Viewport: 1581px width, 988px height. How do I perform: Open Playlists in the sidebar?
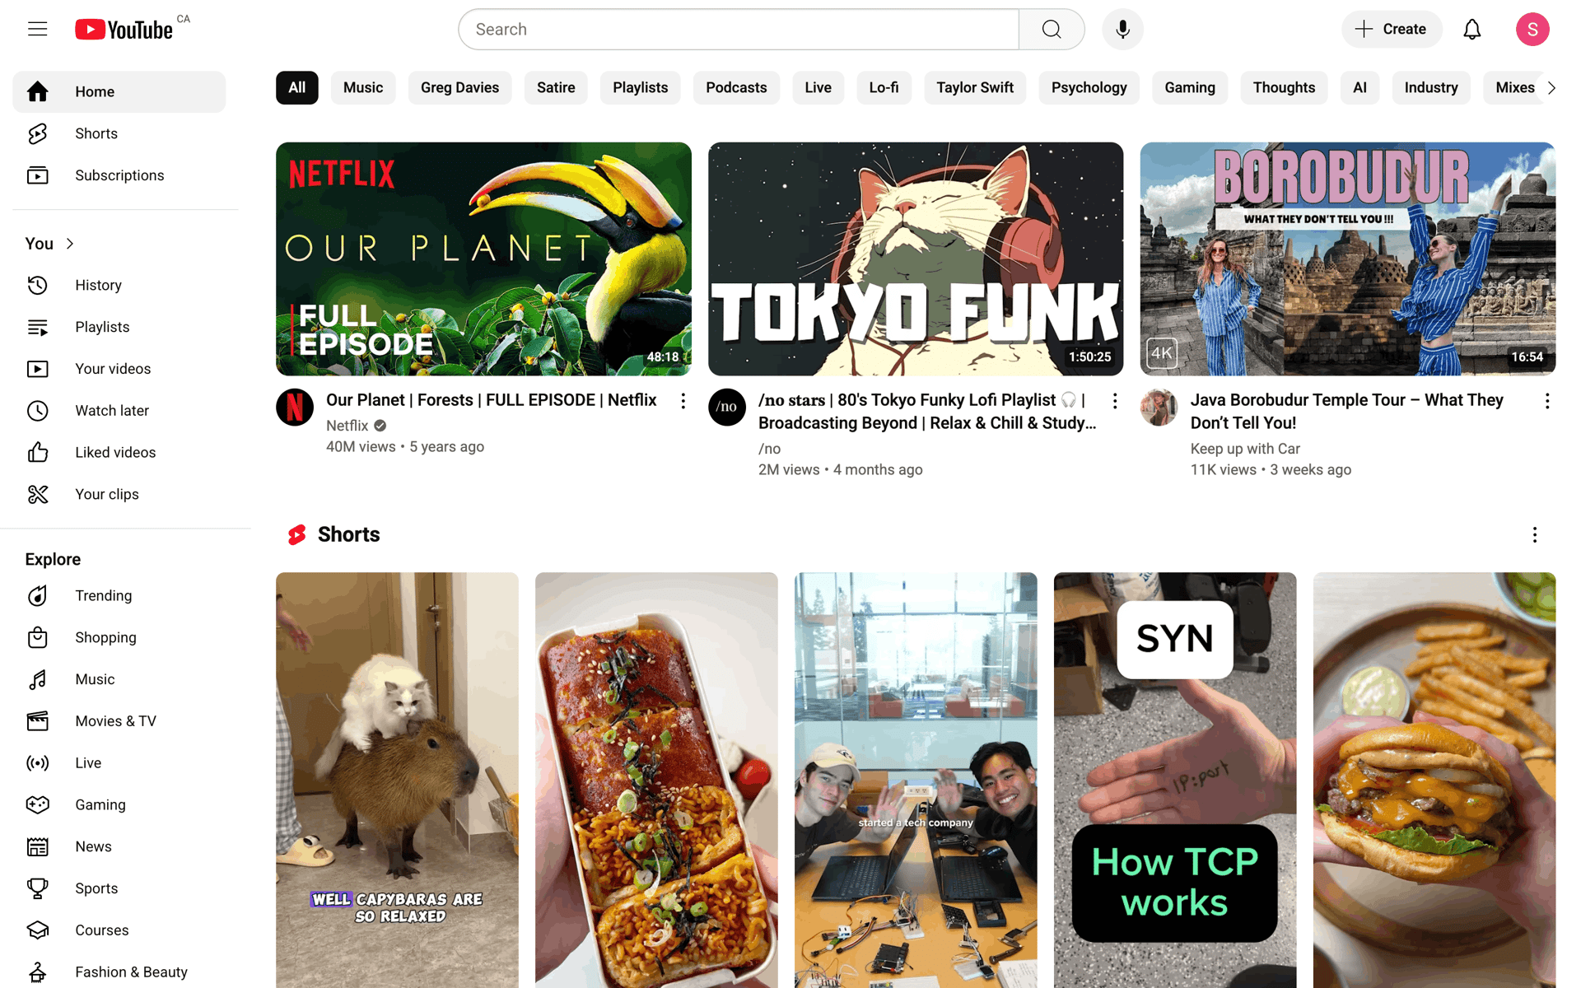coord(119,327)
